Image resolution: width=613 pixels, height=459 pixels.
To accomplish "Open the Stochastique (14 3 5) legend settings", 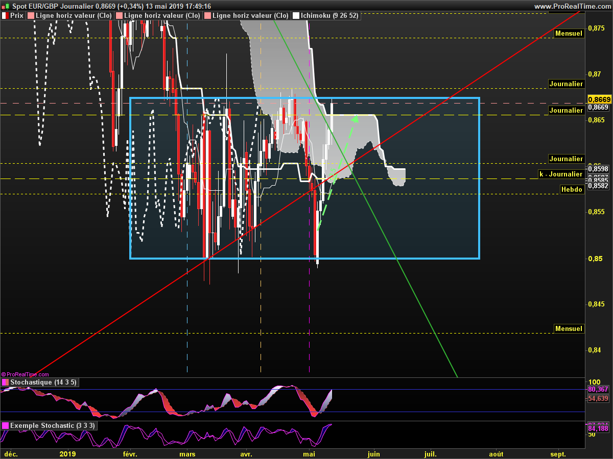I will 40,382.
